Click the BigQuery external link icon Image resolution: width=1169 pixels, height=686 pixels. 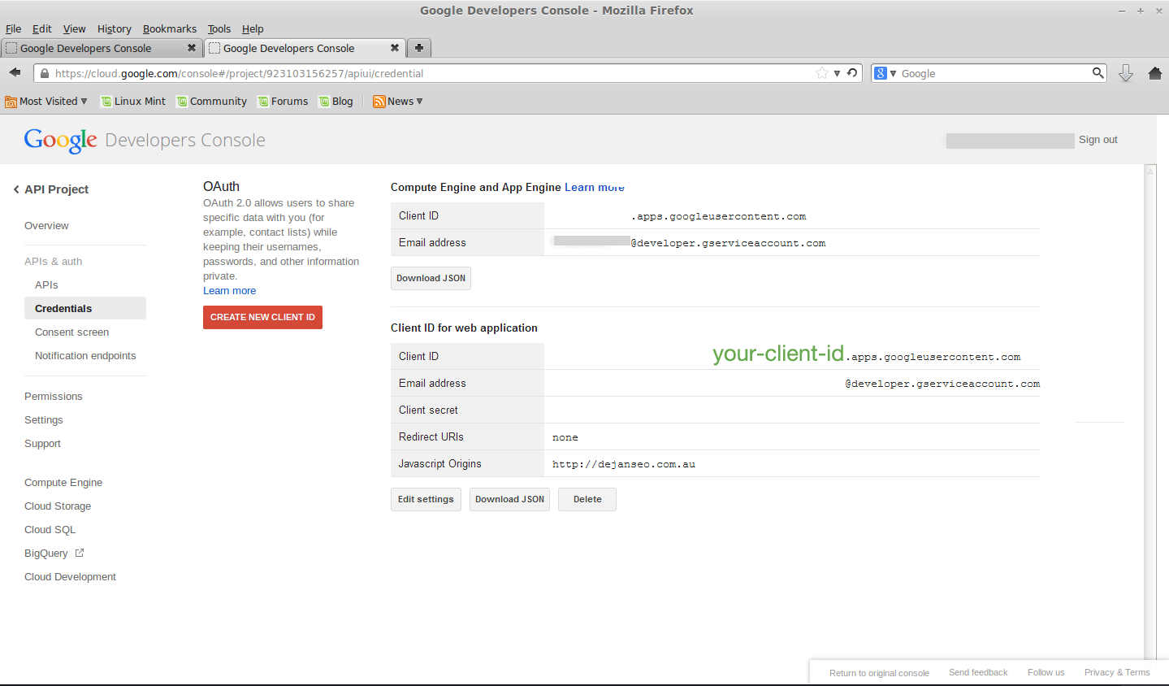[x=80, y=553]
